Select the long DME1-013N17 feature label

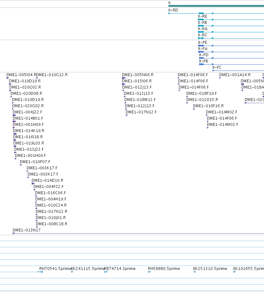(27, 230)
